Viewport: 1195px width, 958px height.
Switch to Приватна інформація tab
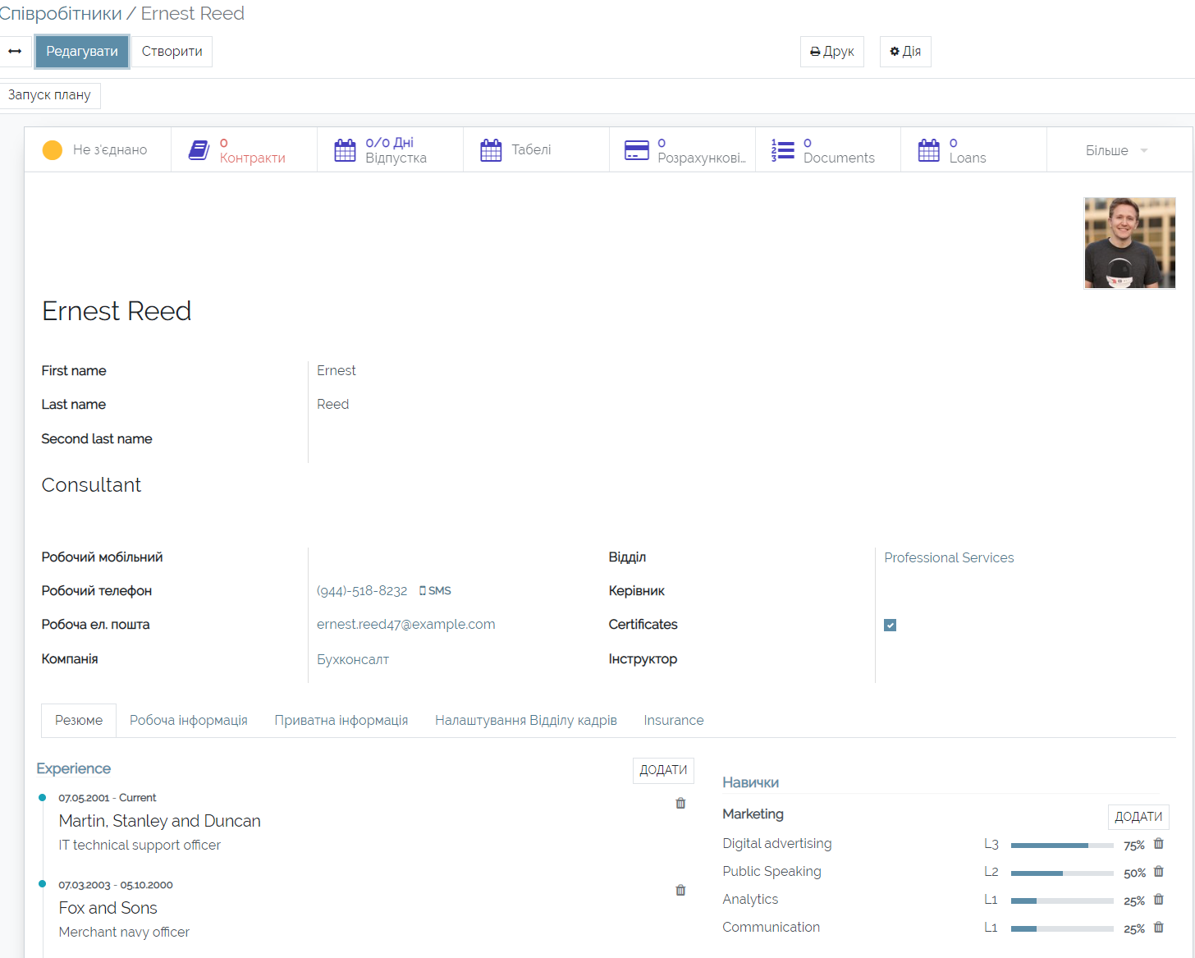coord(341,720)
